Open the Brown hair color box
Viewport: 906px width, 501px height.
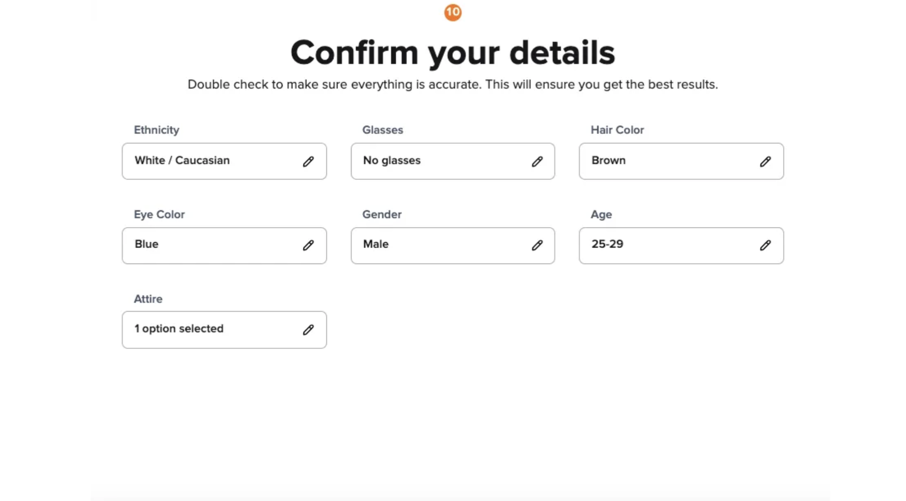pyautogui.click(x=681, y=161)
